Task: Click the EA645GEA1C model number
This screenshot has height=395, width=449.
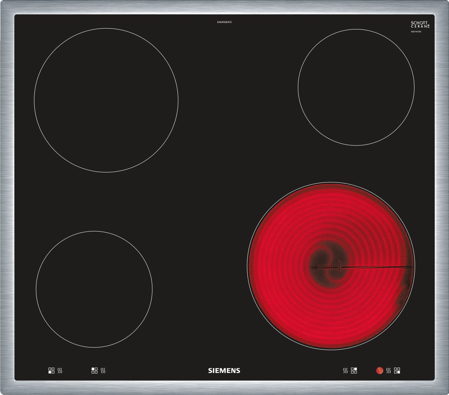Action: pos(224,22)
